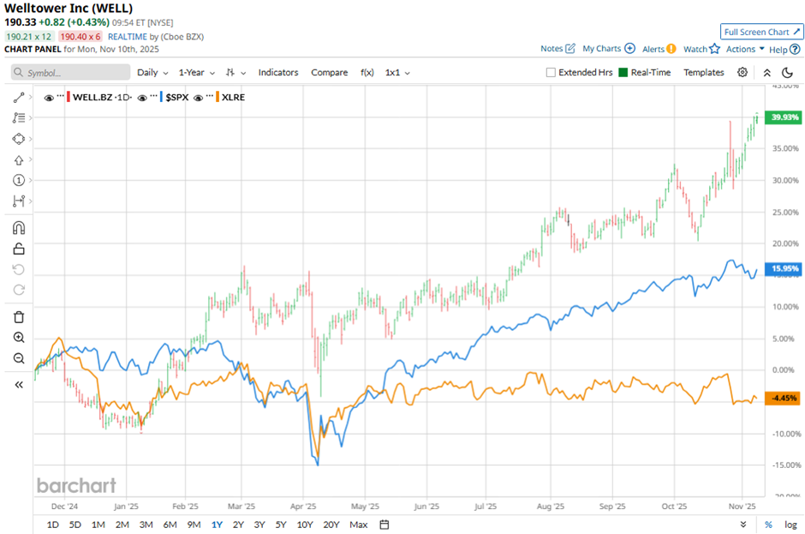This screenshot has height=534, width=805.
Task: Expand the 1-Year period dropdown
Action: pos(196,73)
